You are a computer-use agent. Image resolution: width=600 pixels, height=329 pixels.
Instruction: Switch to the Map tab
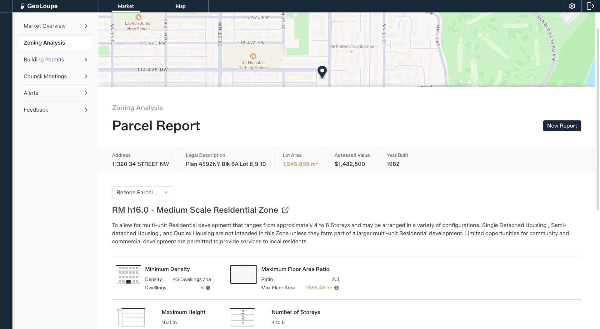[x=181, y=6]
